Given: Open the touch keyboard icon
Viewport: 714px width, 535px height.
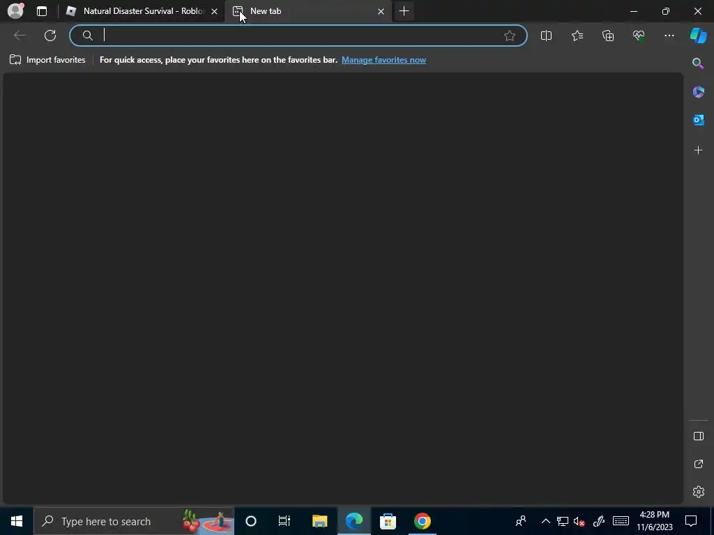Looking at the screenshot, I should (621, 521).
